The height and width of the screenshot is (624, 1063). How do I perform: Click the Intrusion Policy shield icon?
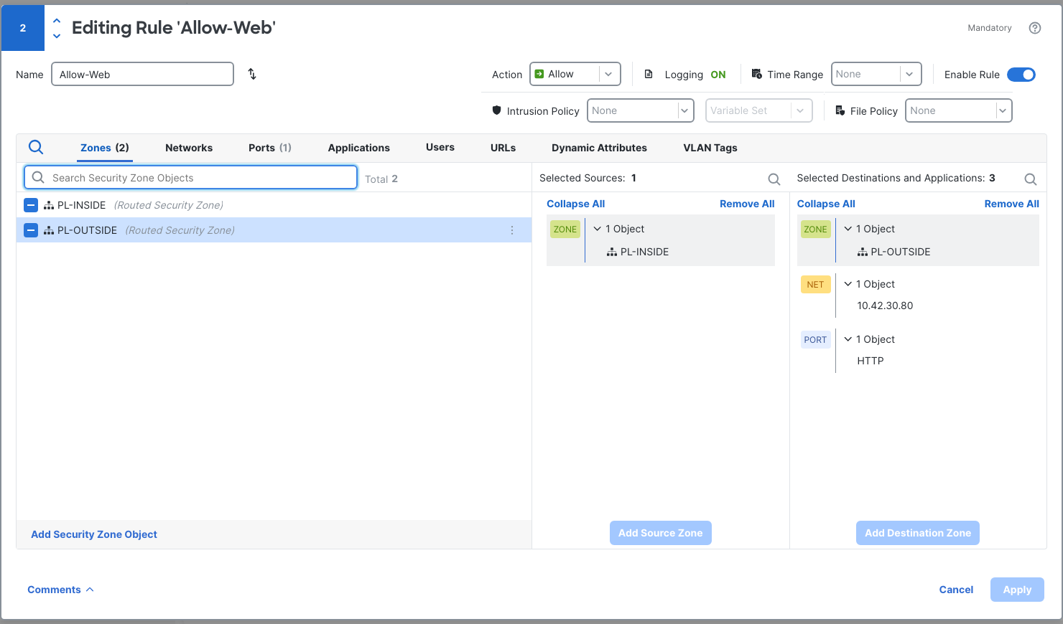(496, 110)
